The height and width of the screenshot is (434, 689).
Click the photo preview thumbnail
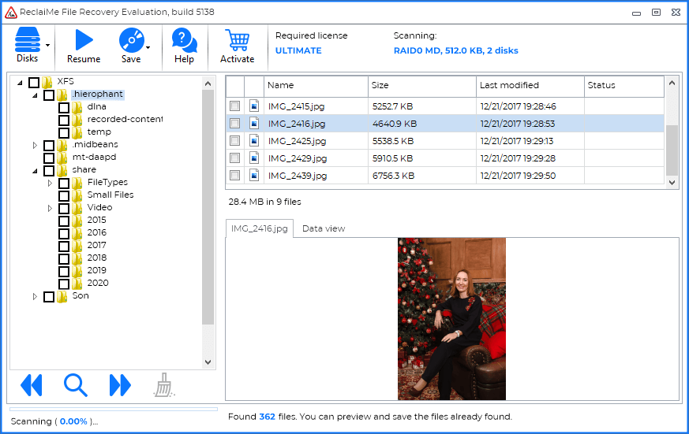point(451,318)
